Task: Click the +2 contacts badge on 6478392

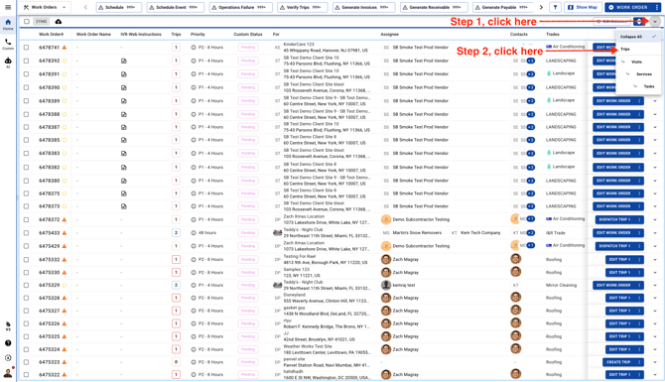Action: (531, 62)
